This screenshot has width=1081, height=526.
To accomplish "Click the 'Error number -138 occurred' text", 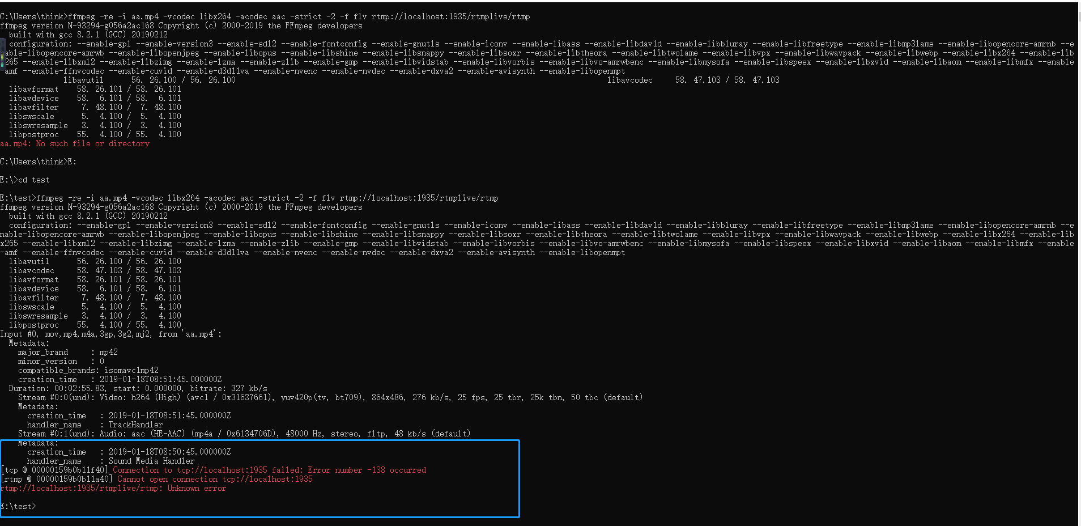I will pos(367,470).
